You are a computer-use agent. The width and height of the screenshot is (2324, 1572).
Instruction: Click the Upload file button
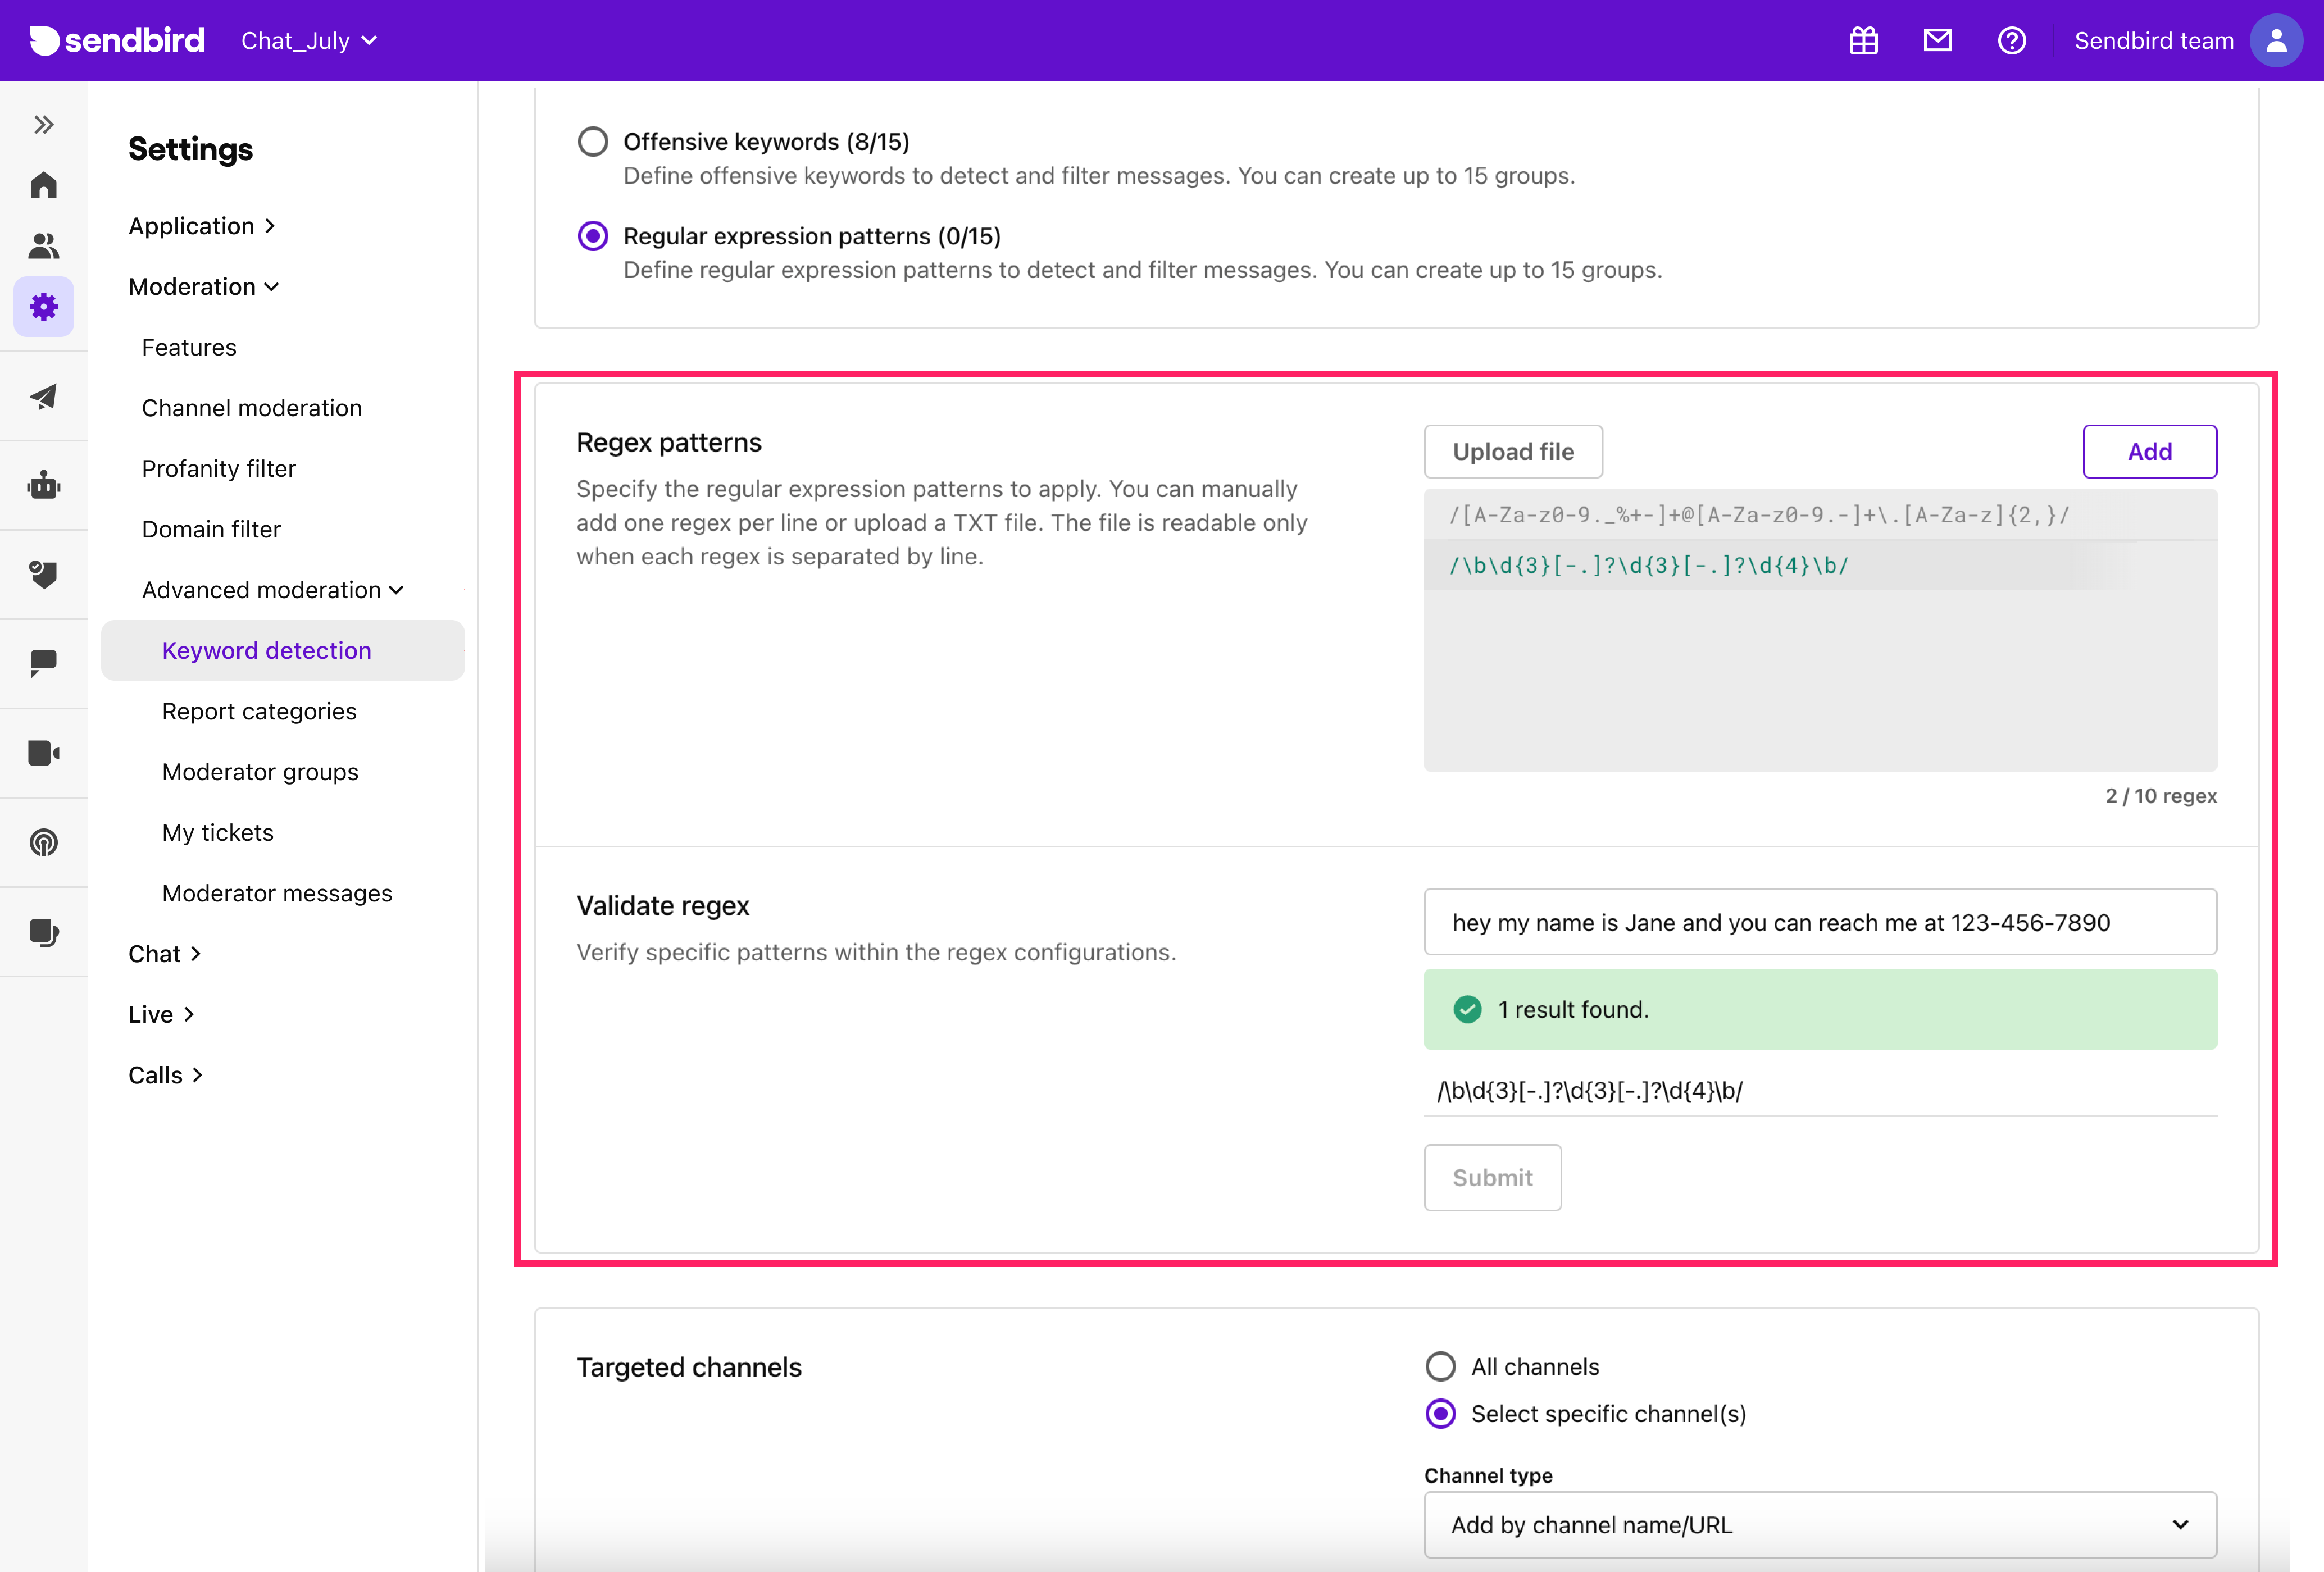1513,451
